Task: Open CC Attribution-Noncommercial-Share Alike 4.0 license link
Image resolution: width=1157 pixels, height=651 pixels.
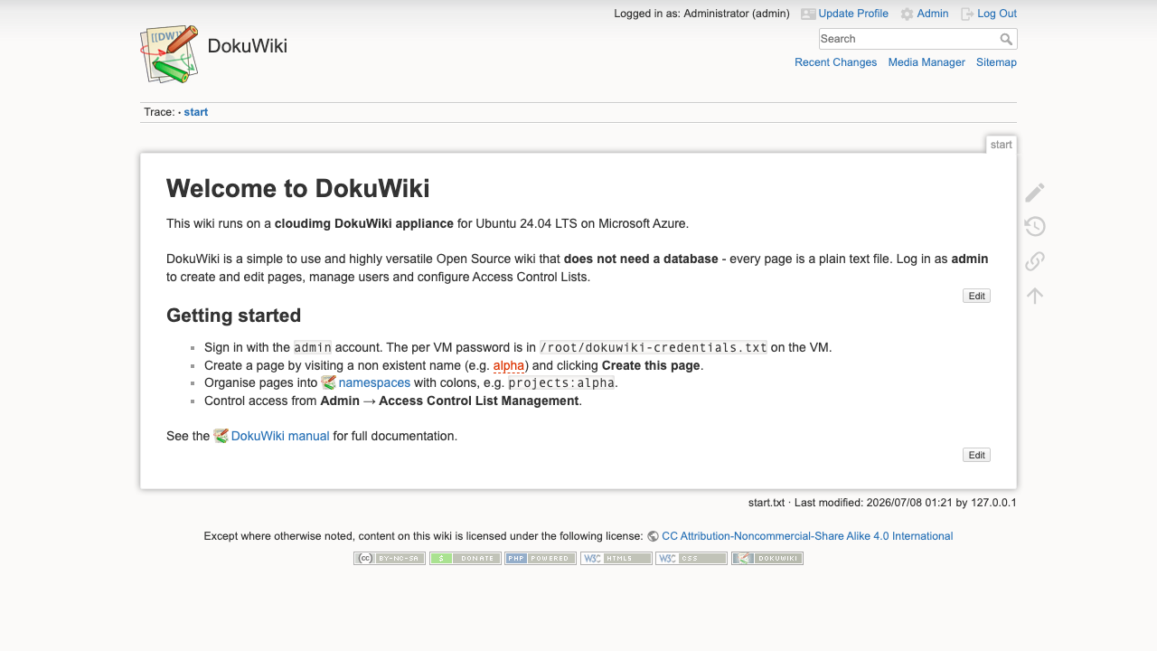Action: click(x=807, y=536)
